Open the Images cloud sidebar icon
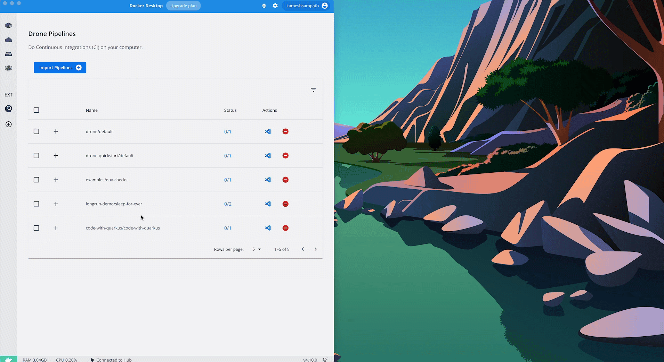Screen dimensions: 664x362 pos(9,40)
